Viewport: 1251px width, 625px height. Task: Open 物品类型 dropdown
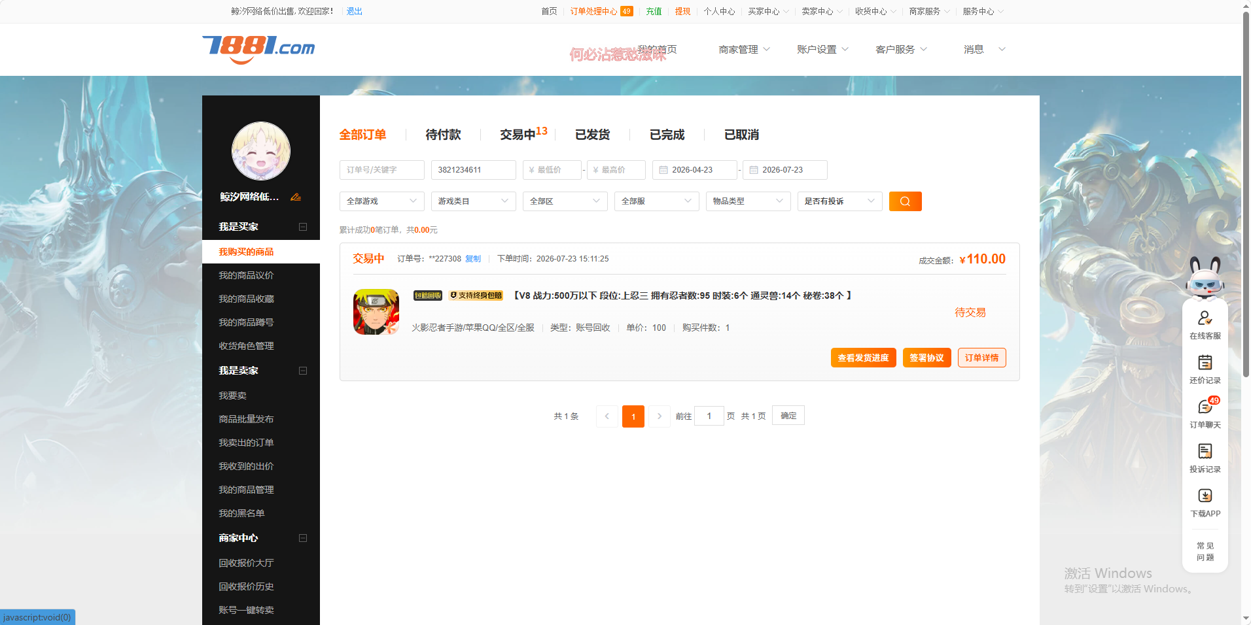pos(749,201)
